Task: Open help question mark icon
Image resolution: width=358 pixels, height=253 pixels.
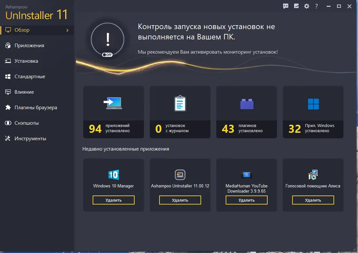Action: point(316,6)
